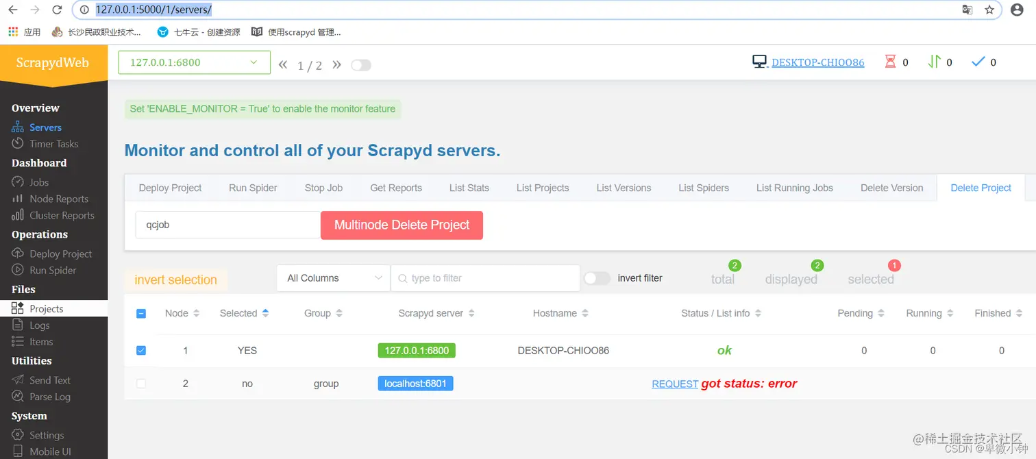The width and height of the screenshot is (1036, 459).
Task: Click the browser back arrow
Action: 13,10
